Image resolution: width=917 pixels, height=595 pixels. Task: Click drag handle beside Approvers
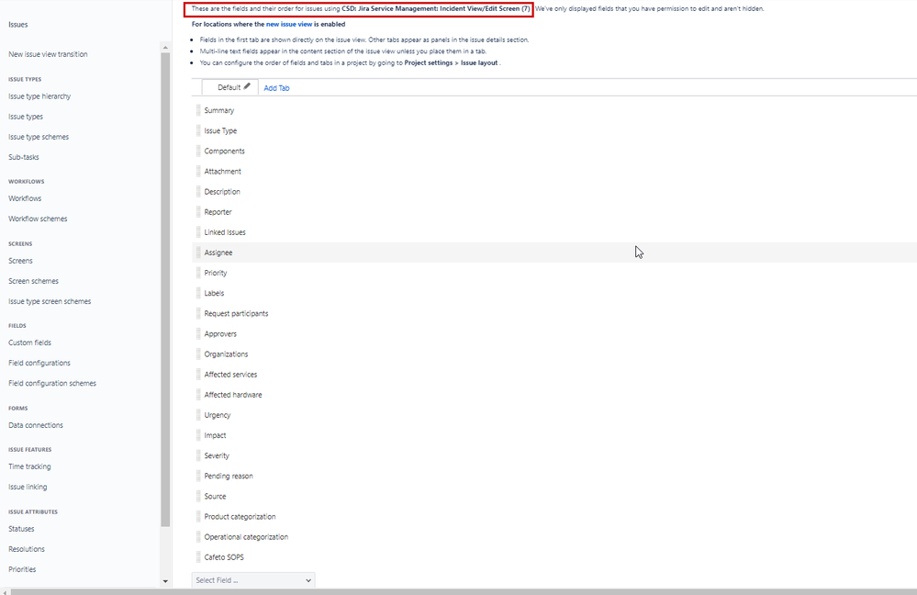click(x=198, y=333)
